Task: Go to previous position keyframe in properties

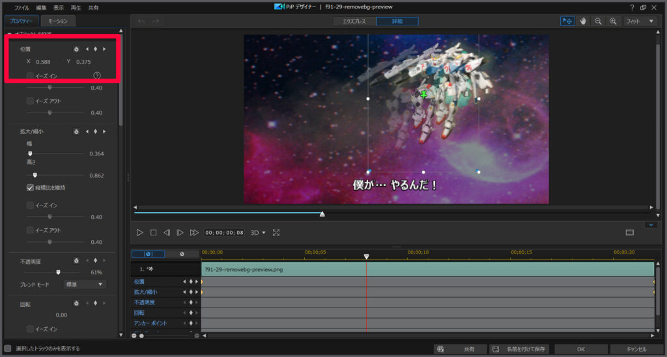Action: (87, 49)
